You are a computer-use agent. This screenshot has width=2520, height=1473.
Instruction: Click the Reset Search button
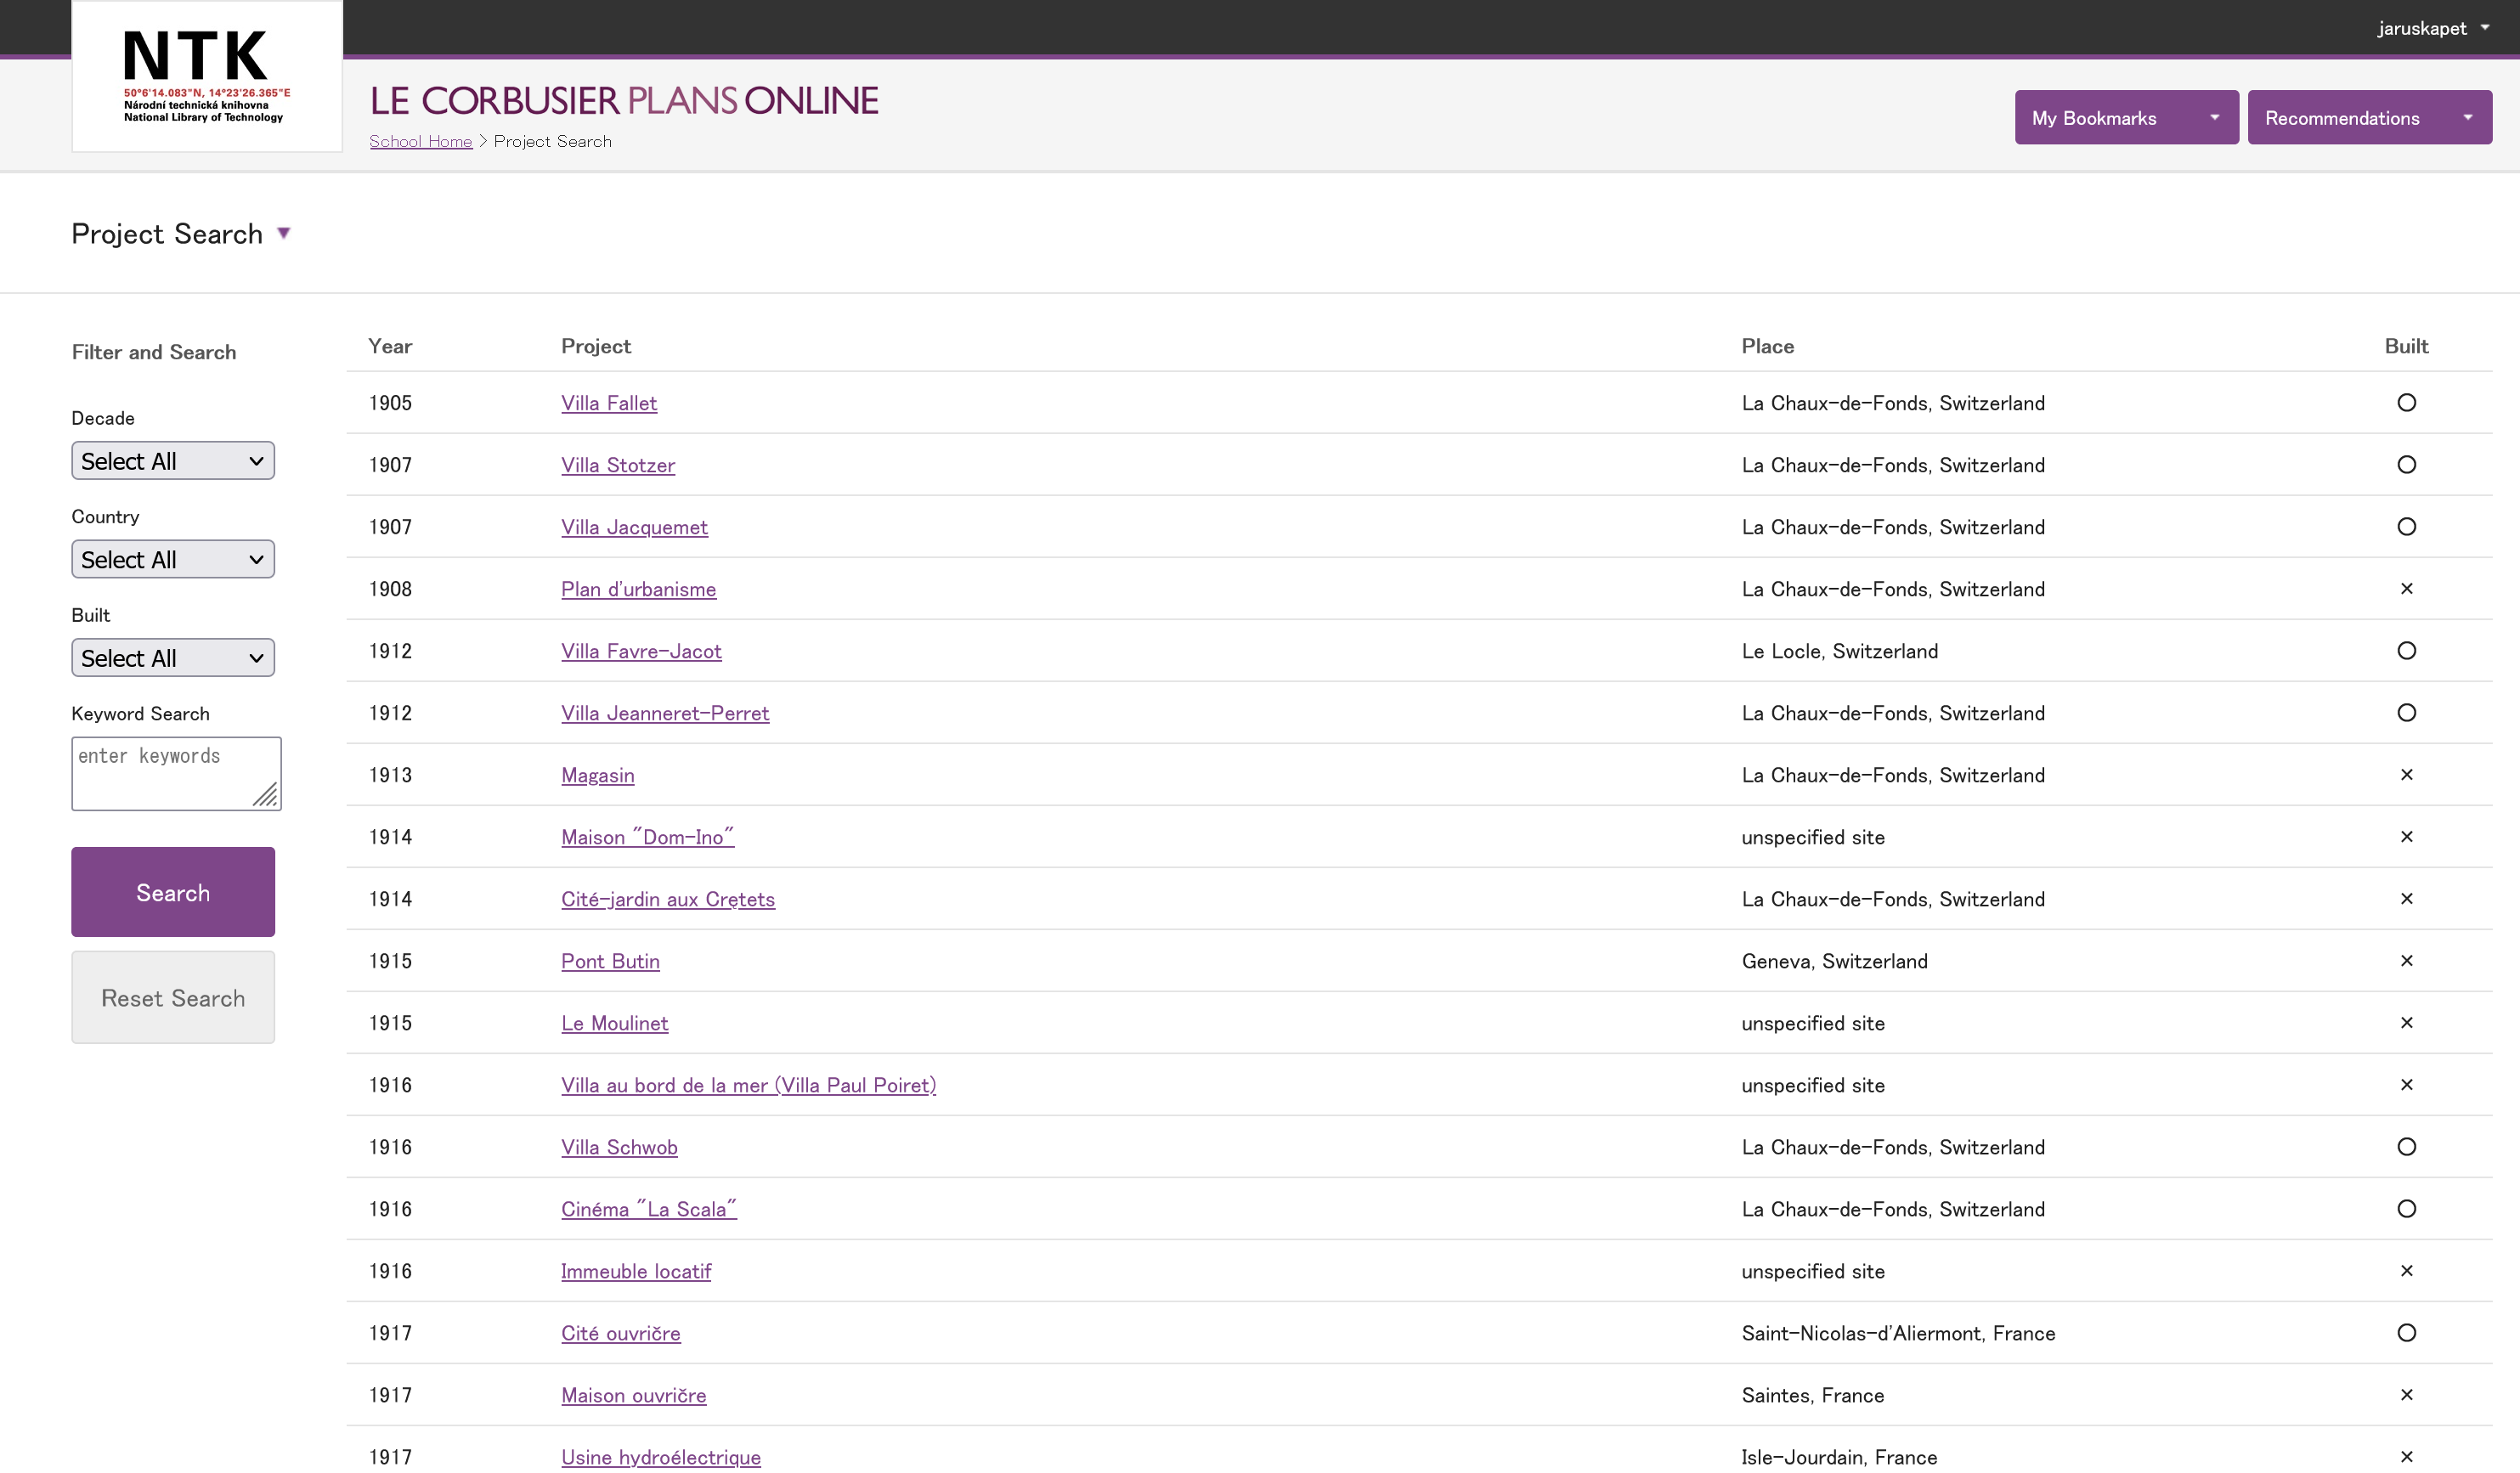coord(173,997)
